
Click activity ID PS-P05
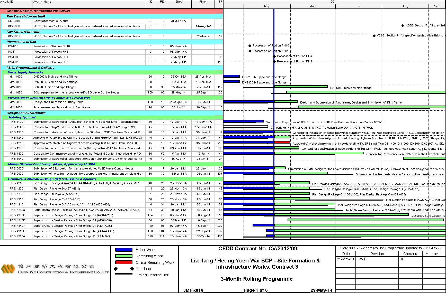pos(13,62)
